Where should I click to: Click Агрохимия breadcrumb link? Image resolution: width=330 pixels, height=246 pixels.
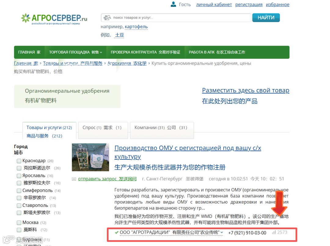click(127, 63)
